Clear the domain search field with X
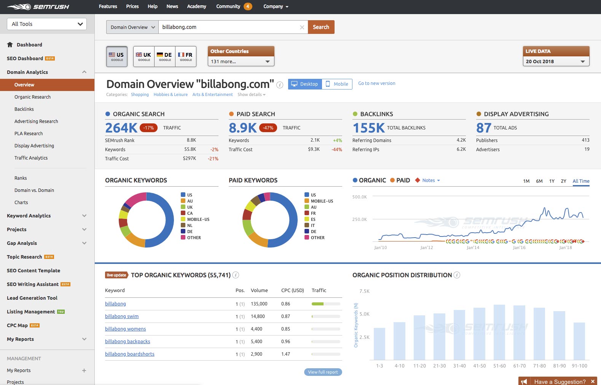The width and height of the screenshot is (601, 385). pyautogui.click(x=302, y=27)
